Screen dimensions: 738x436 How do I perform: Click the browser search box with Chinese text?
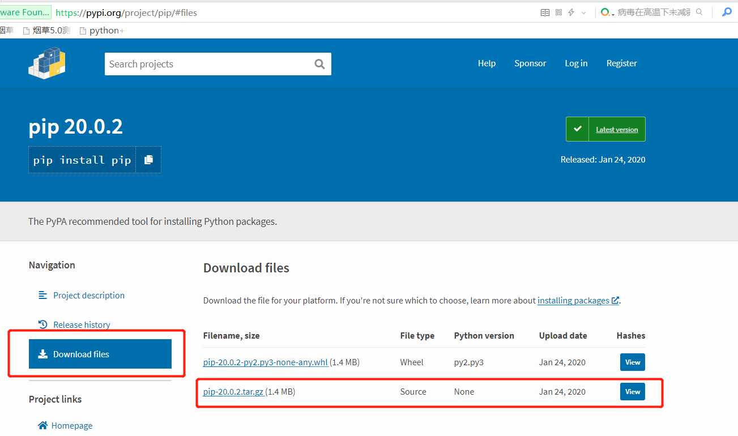[x=654, y=12]
